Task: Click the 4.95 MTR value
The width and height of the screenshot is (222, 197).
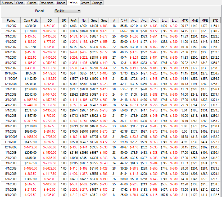Action: click(184, 142)
